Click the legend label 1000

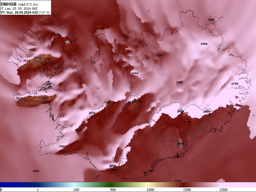150,190
